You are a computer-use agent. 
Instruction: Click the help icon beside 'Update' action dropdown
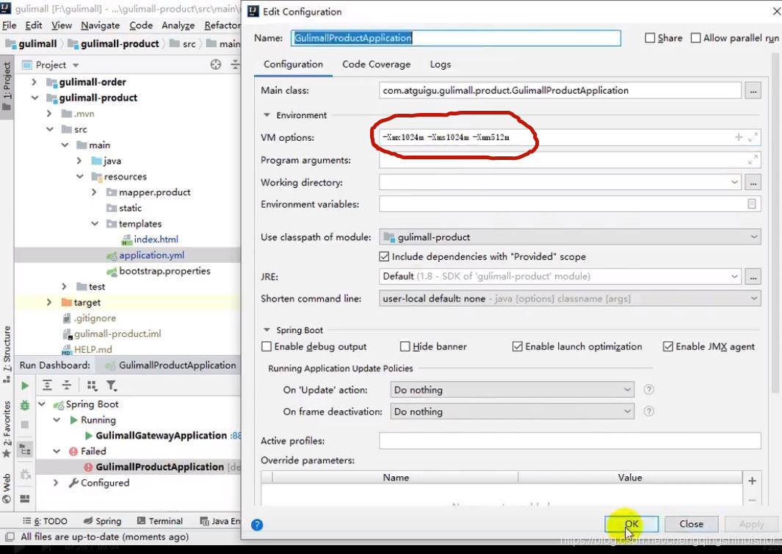(x=648, y=390)
